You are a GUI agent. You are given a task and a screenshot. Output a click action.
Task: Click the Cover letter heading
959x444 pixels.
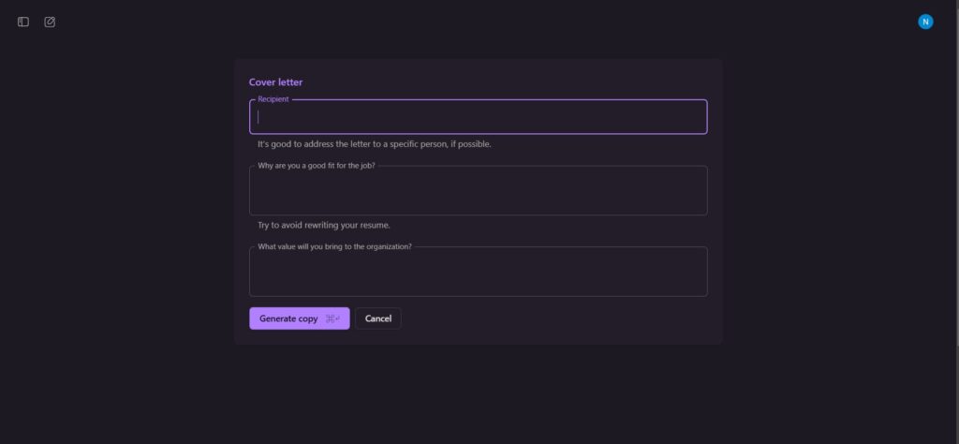tap(275, 82)
